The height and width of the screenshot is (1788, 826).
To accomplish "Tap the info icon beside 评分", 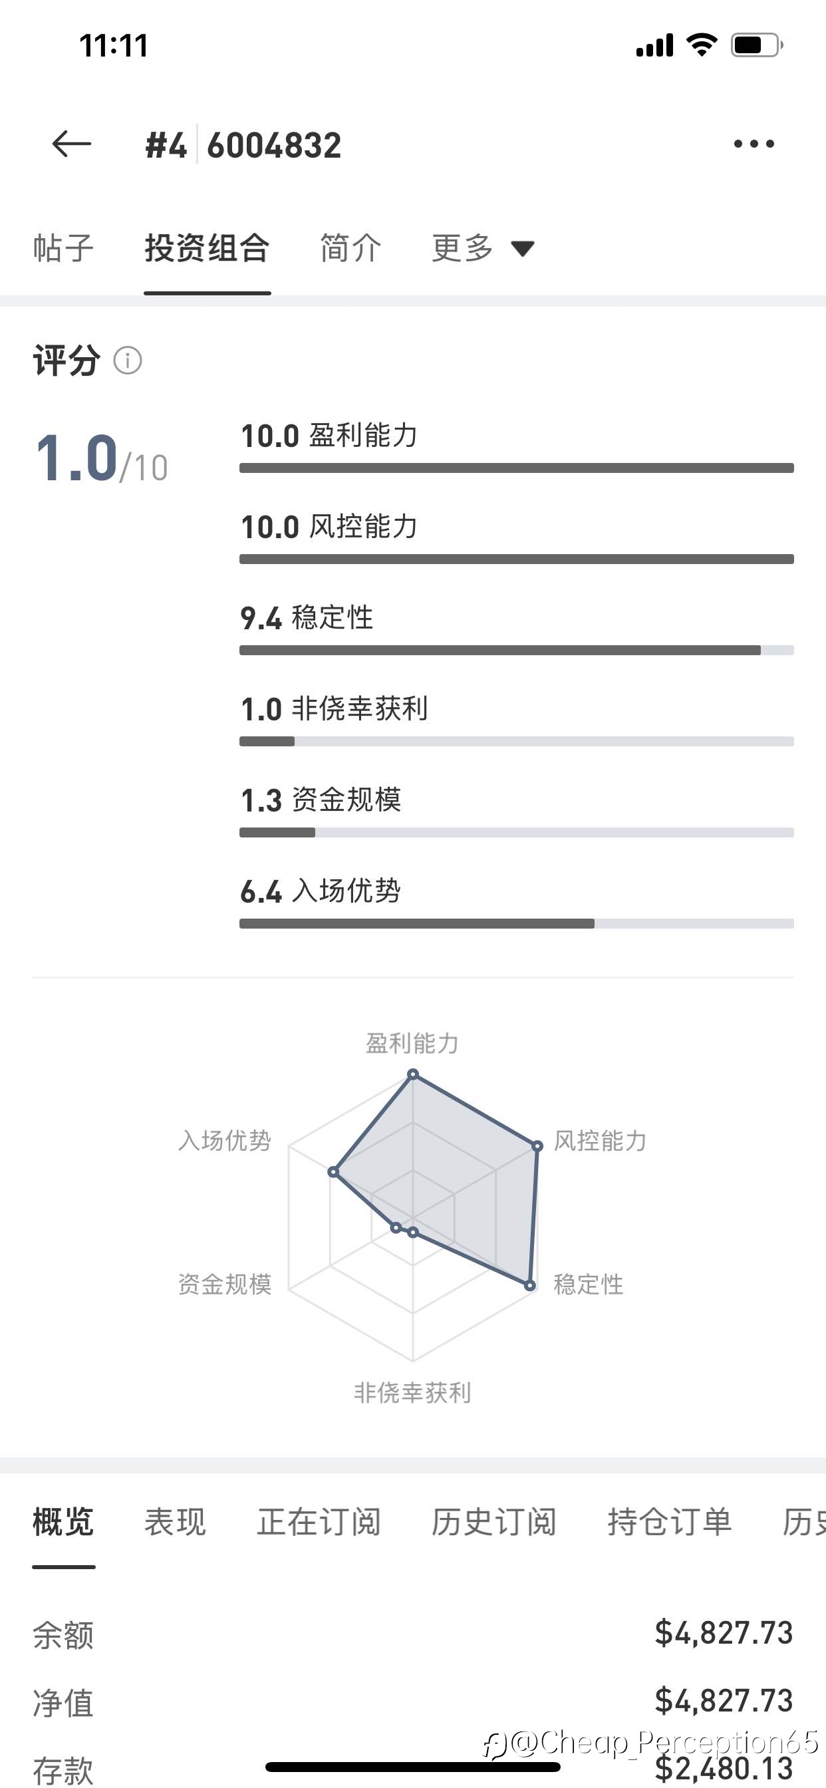I will [x=128, y=361].
